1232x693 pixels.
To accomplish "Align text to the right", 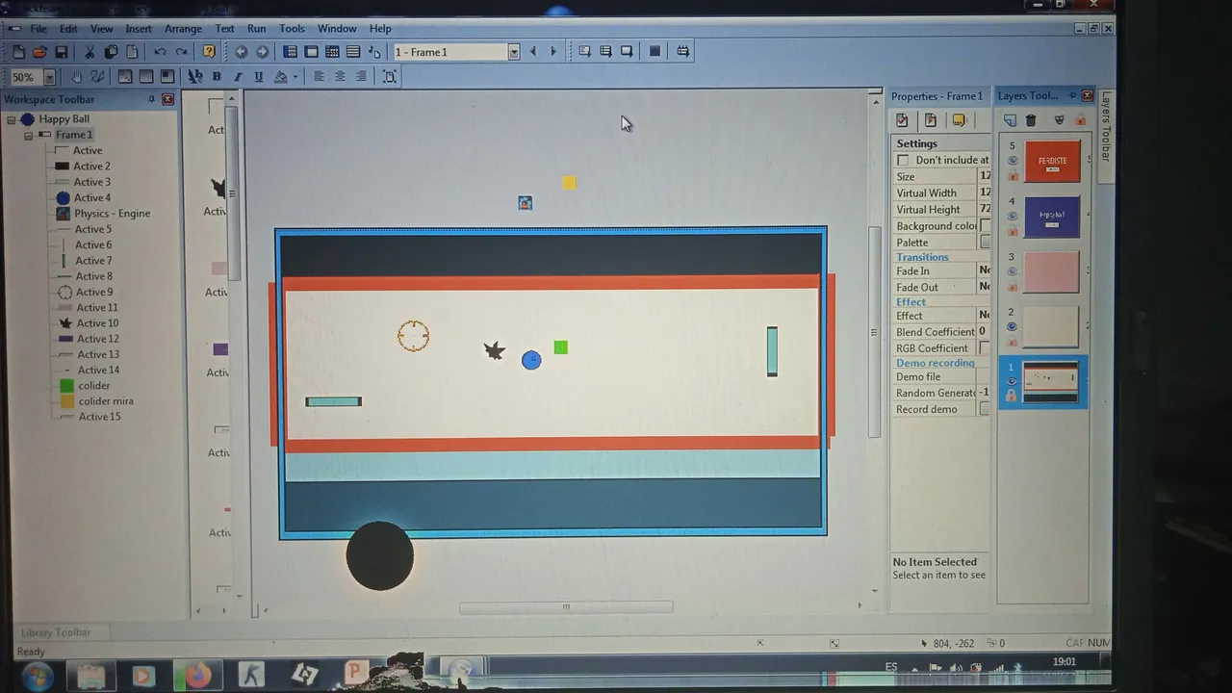I will coord(361,77).
